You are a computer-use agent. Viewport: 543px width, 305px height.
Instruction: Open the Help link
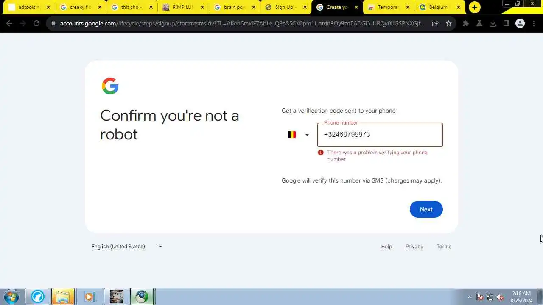(x=386, y=247)
